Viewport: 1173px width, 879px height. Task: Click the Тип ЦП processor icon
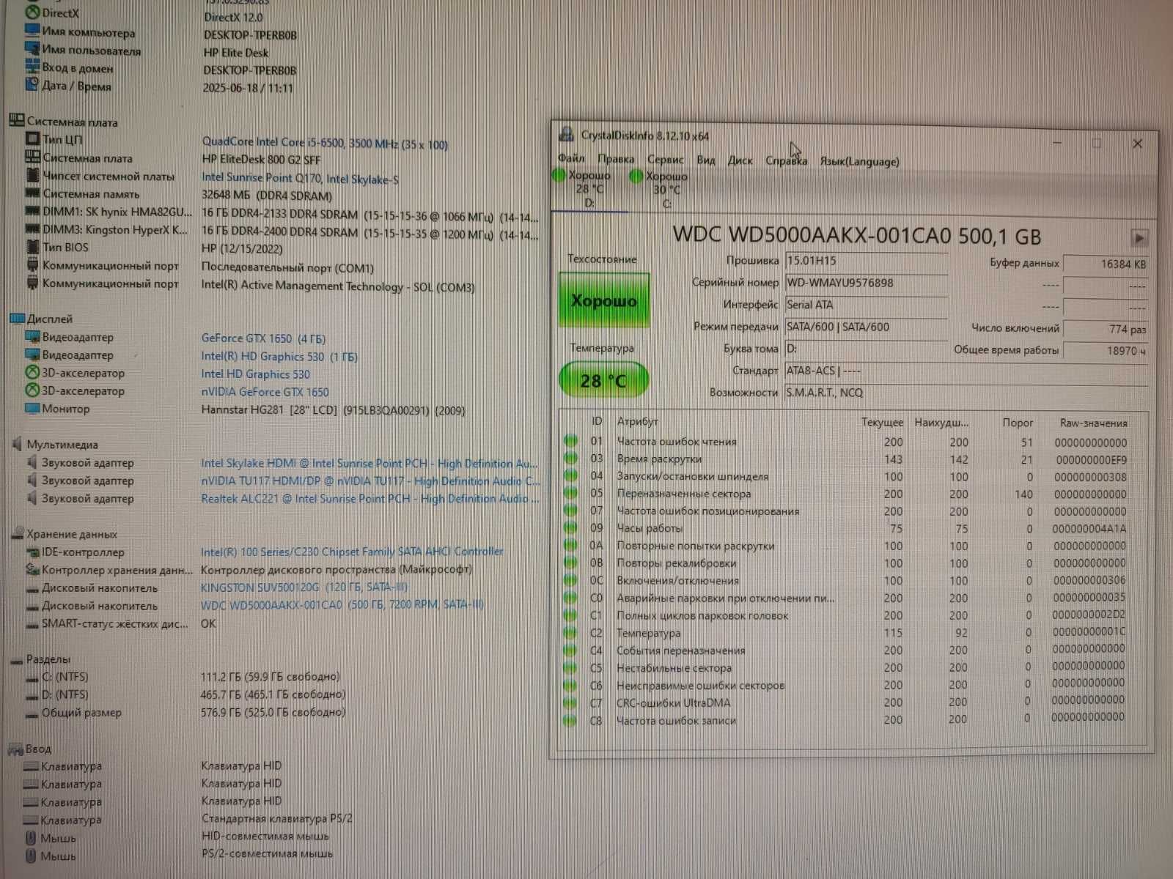tap(32, 138)
